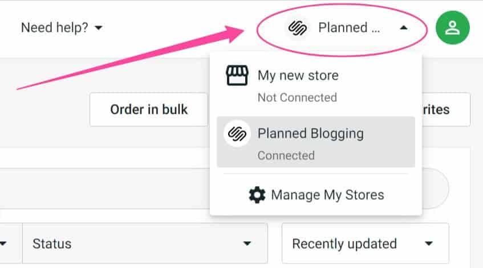Screen dimensions: 483x268
Task: Collapse store selector using the up arrow
Action: pos(404,28)
